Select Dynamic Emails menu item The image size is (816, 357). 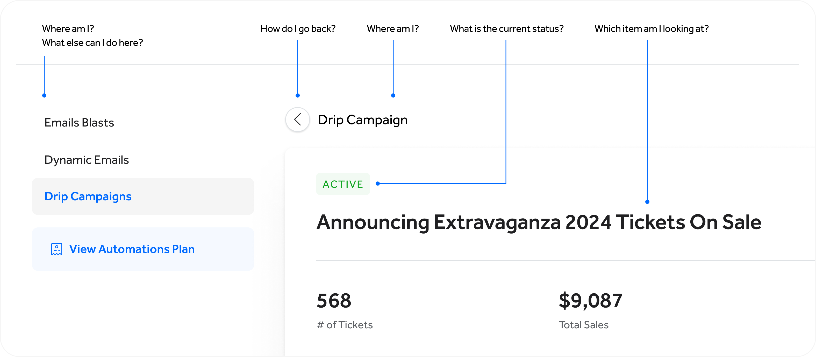[x=87, y=160]
